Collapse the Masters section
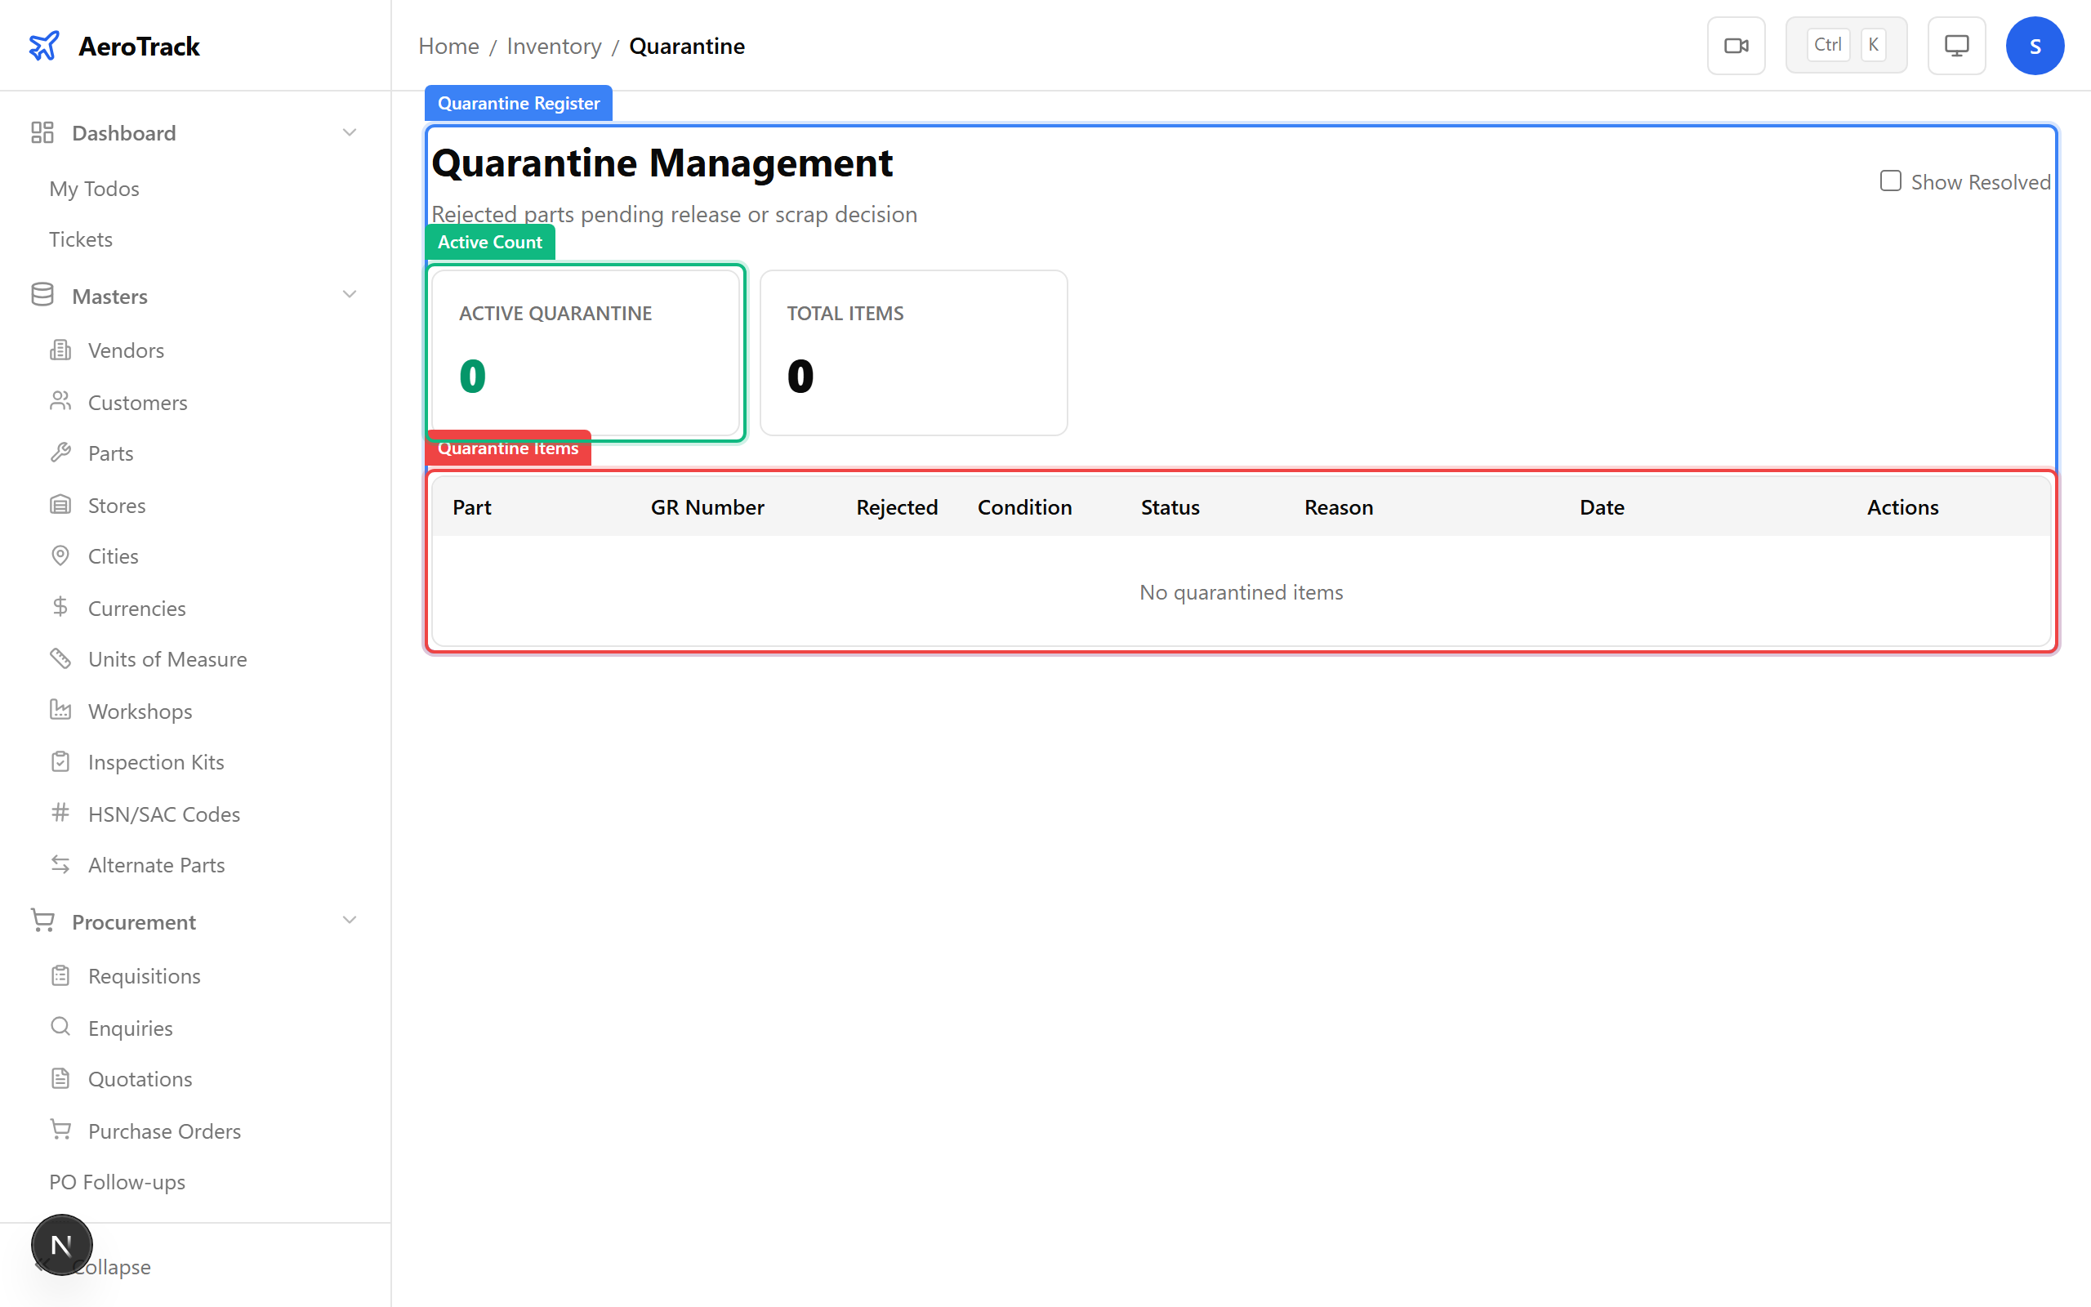Viewport: 2091px width, 1307px height. click(349, 294)
